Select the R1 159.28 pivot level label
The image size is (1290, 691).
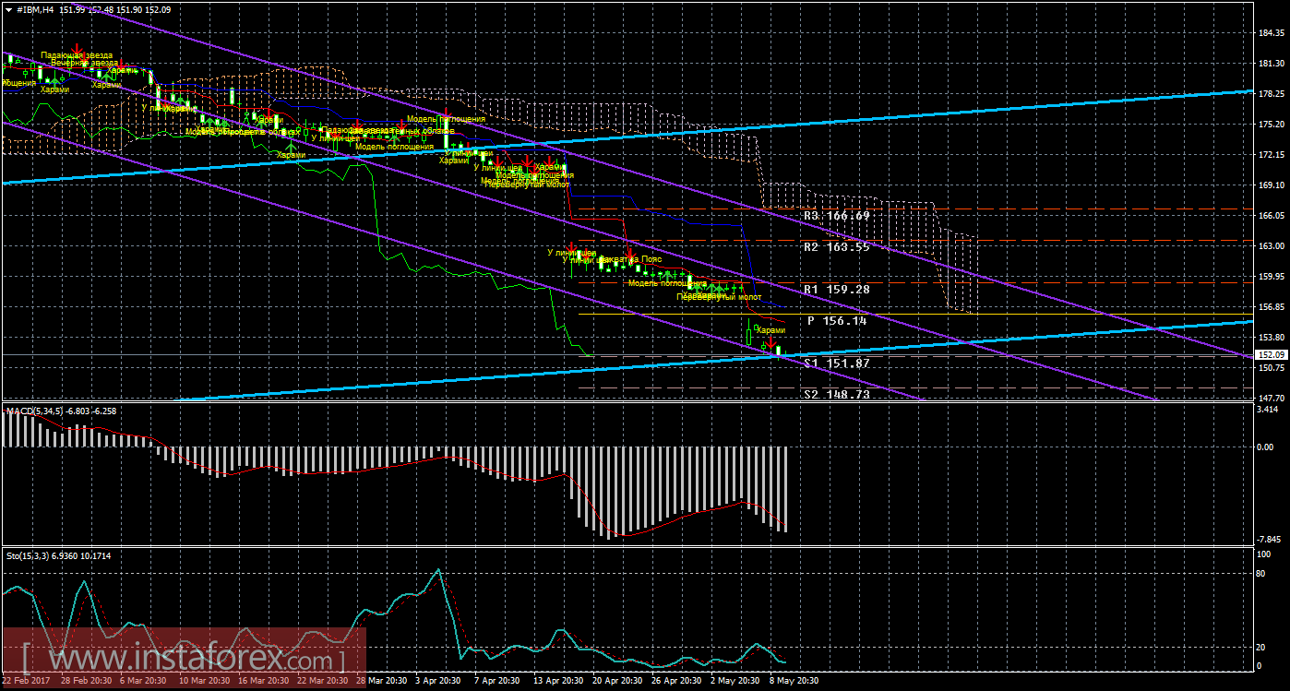click(837, 289)
